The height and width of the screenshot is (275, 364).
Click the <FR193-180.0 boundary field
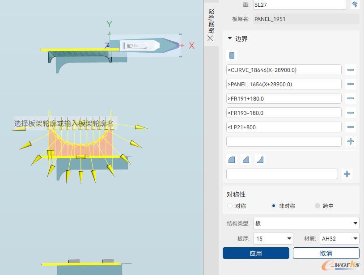(x=284, y=113)
